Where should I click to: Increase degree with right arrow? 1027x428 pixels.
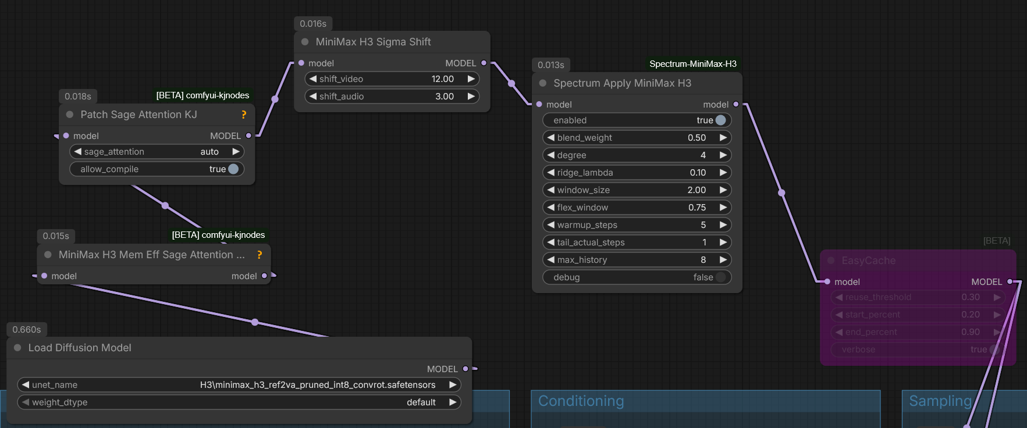click(x=723, y=155)
